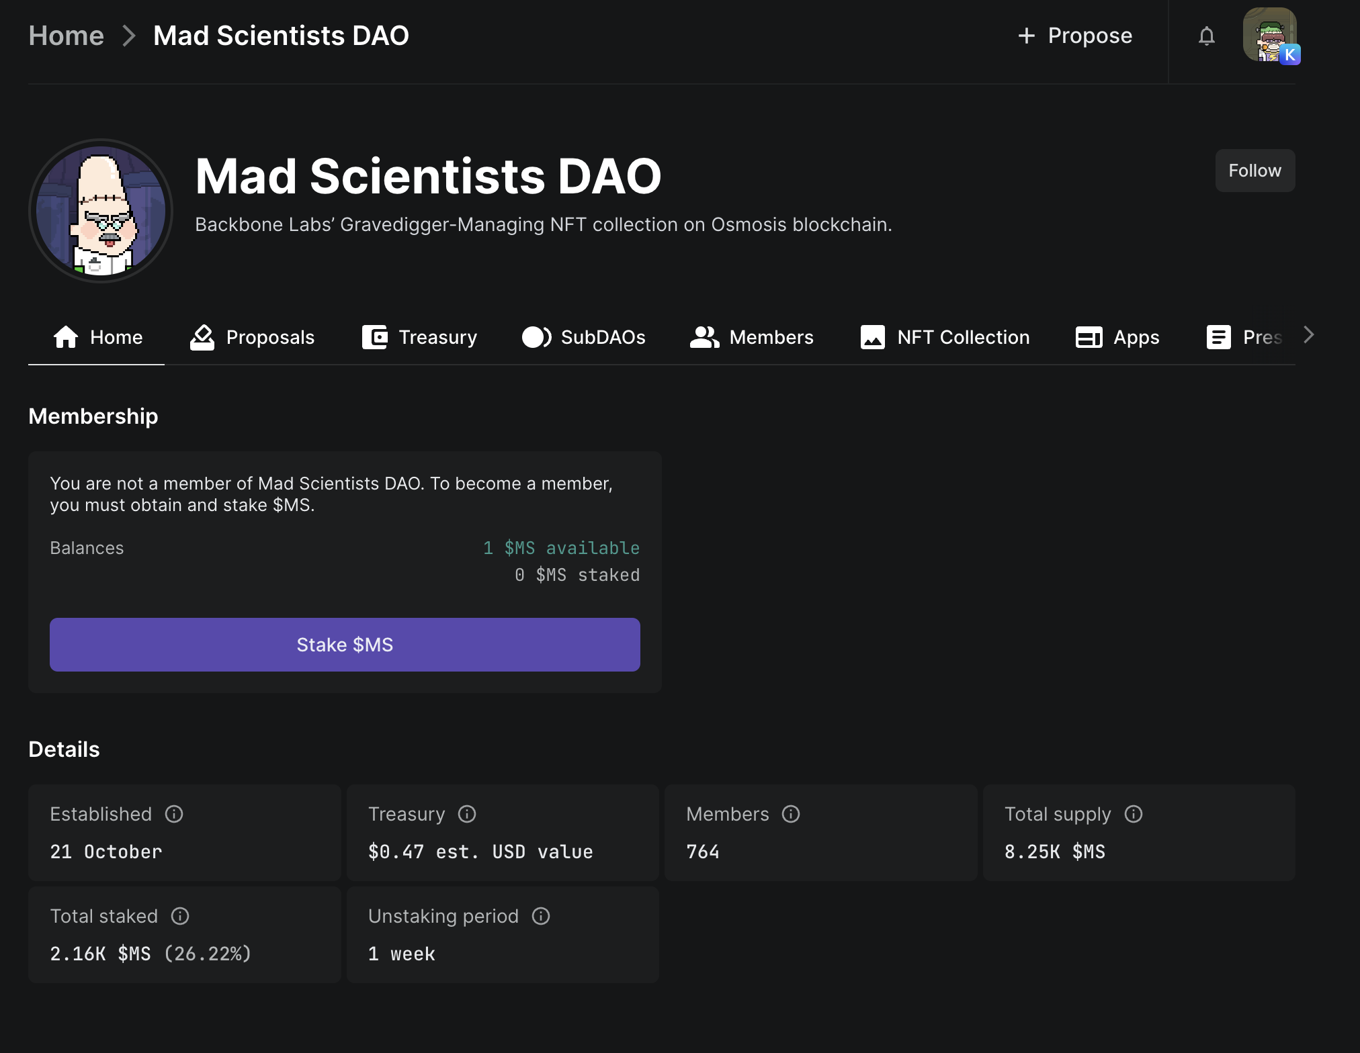Screen dimensions: 1360x1053
Task: Click the info icon beside Treasury detail
Action: (467, 814)
